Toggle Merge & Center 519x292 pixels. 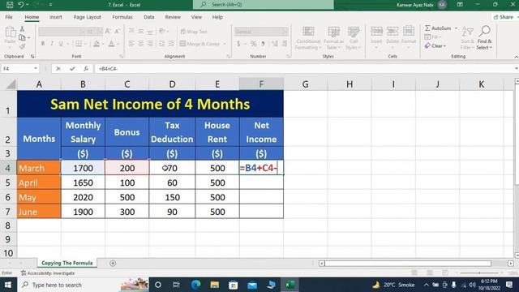click(x=200, y=44)
